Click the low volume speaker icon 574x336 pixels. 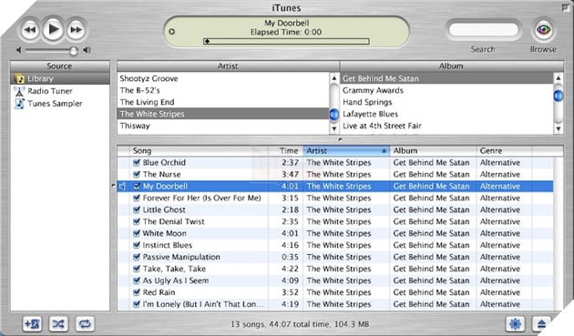pos(19,50)
